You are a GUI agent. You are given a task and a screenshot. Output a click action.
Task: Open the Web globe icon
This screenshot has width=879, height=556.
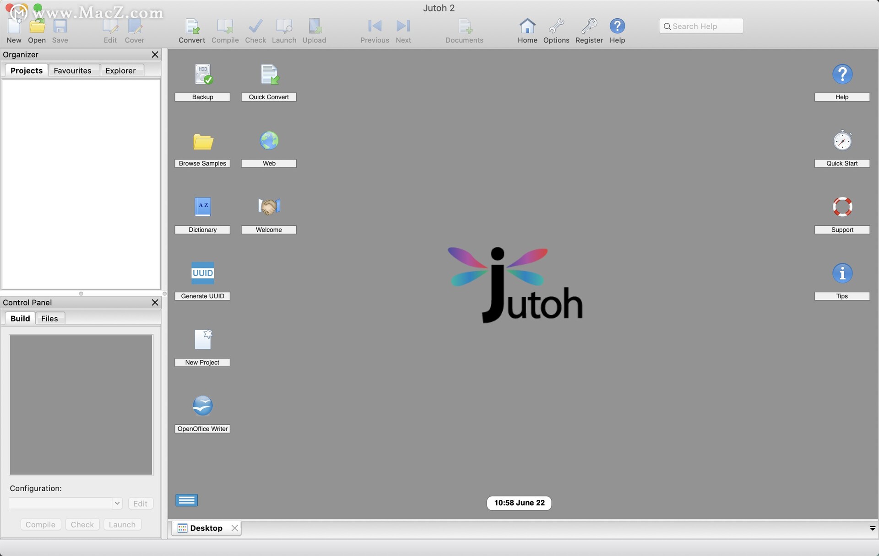click(x=269, y=141)
